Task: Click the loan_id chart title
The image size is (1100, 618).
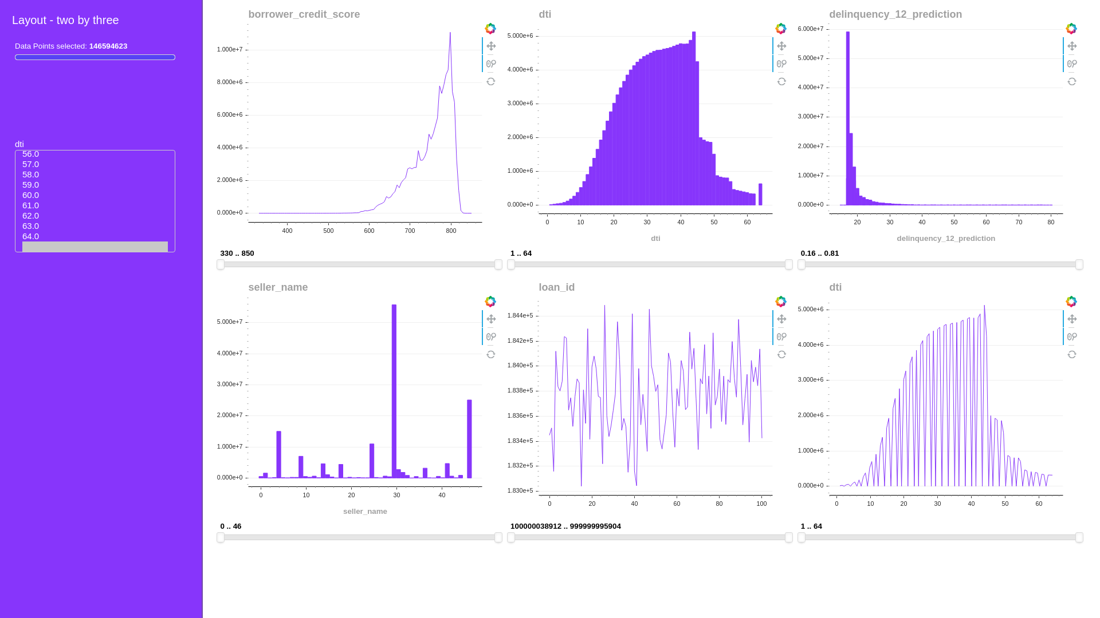Action: [556, 287]
